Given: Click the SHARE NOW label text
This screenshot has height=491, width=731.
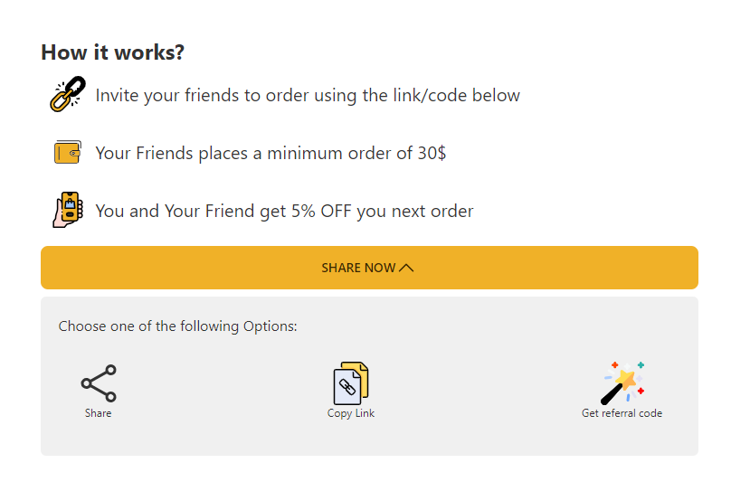Looking at the screenshot, I should (x=358, y=268).
